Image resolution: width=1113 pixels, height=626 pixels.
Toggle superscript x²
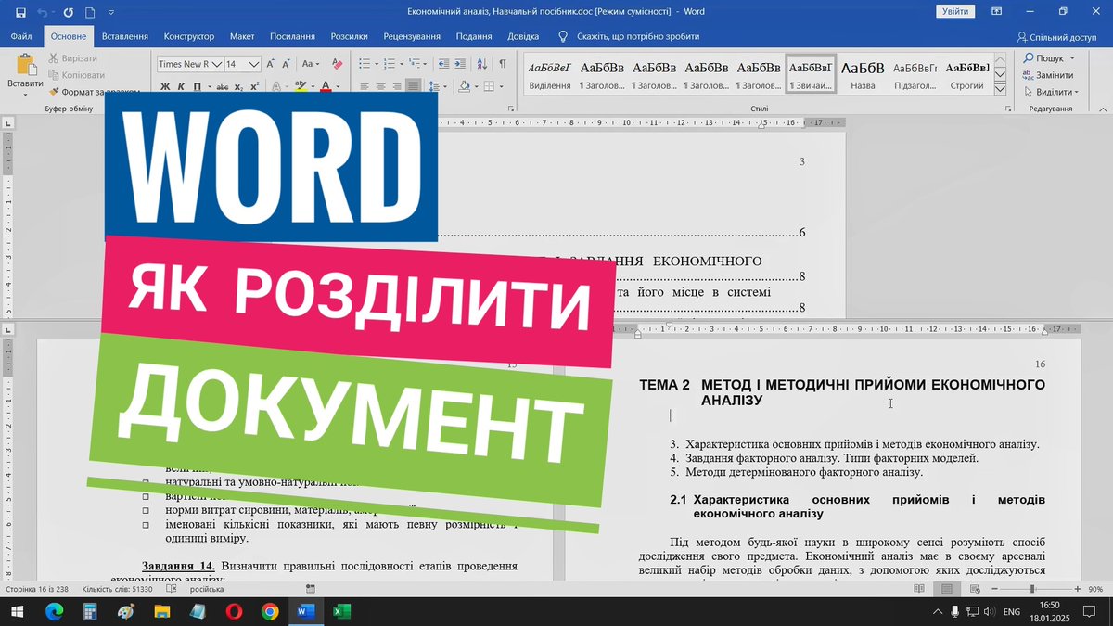point(254,86)
